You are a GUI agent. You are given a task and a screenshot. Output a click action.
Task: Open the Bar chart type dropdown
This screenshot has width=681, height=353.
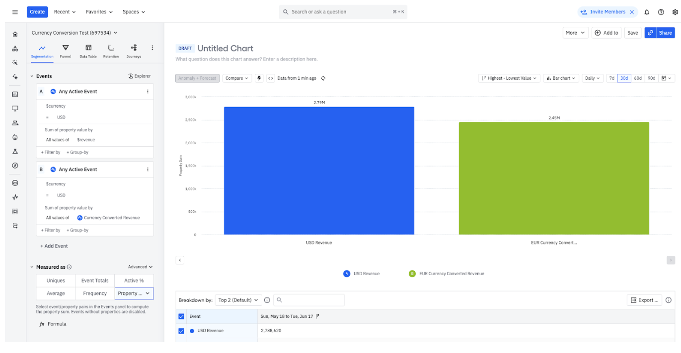(x=561, y=78)
